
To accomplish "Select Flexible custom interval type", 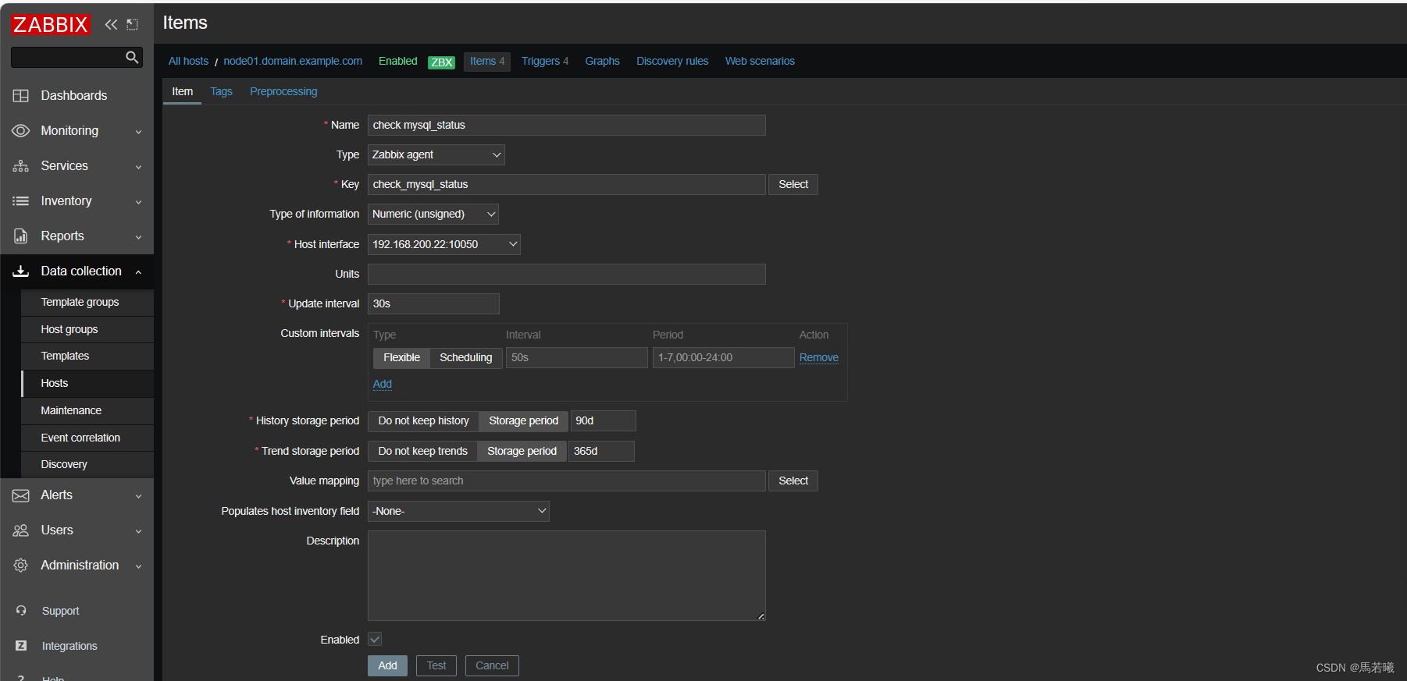I will [x=401, y=357].
